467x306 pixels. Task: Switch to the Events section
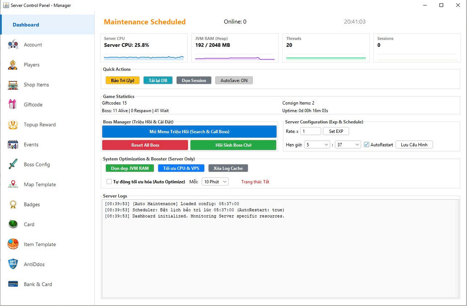pos(47,145)
